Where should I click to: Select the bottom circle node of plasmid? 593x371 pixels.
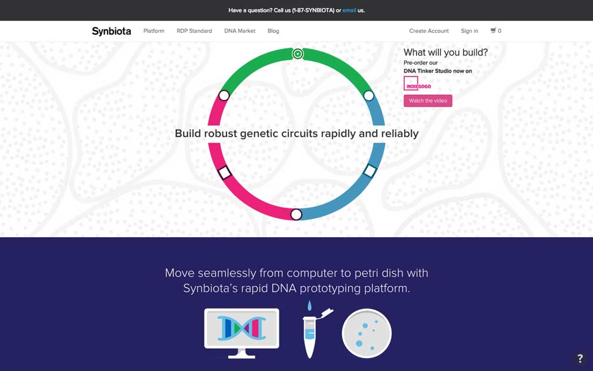coord(296,214)
